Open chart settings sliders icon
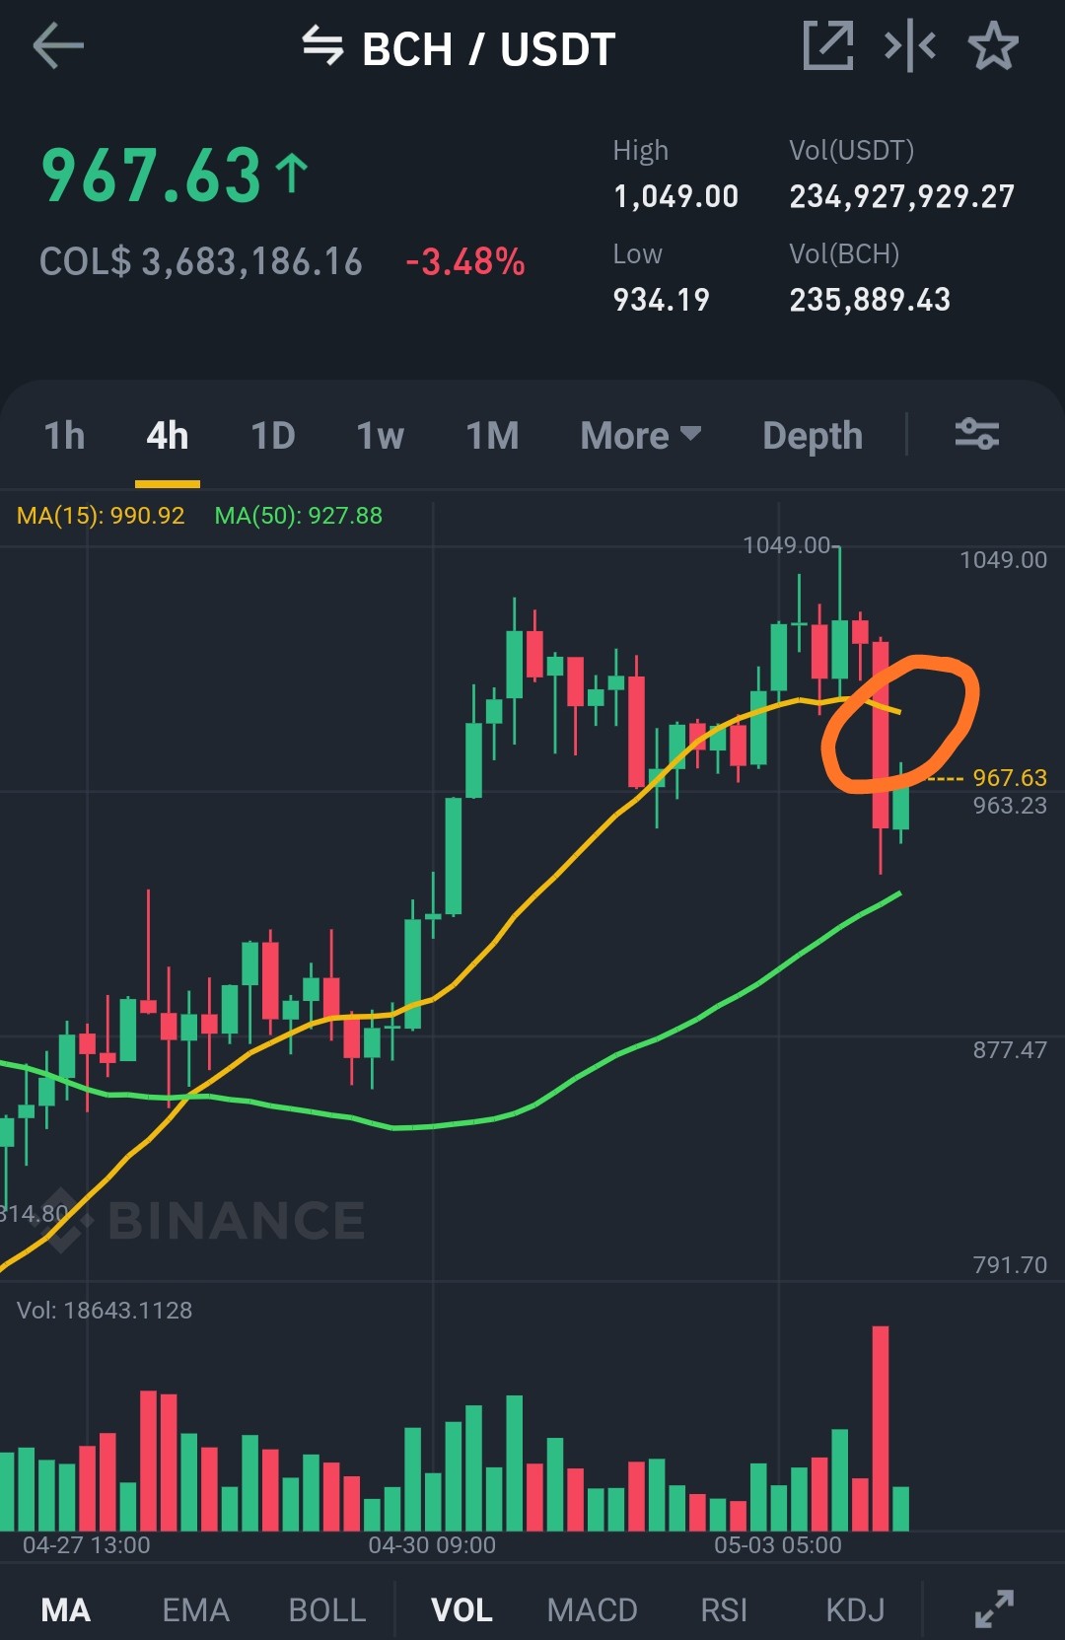The width and height of the screenshot is (1065, 1640). pyautogui.click(x=977, y=434)
